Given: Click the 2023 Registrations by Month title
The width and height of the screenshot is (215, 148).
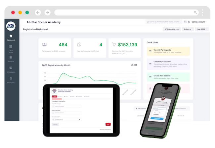Looking at the screenshot, I should click(x=56, y=65).
